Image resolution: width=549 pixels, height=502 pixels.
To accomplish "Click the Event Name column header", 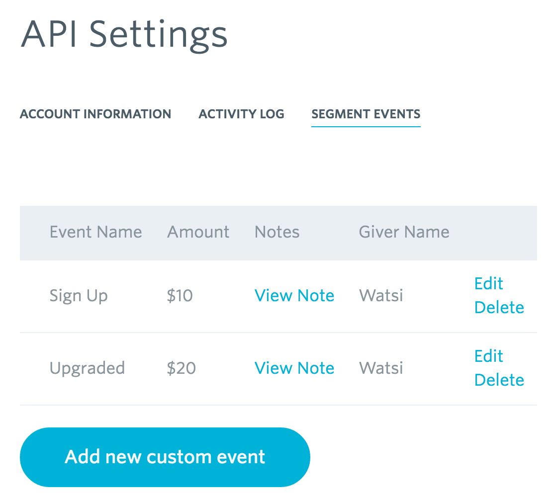I will click(95, 232).
